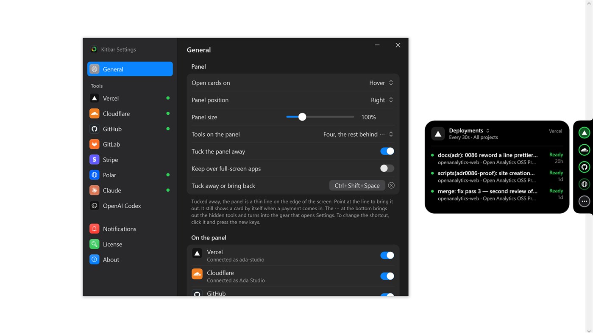Open the Notifications settings page

click(130, 229)
